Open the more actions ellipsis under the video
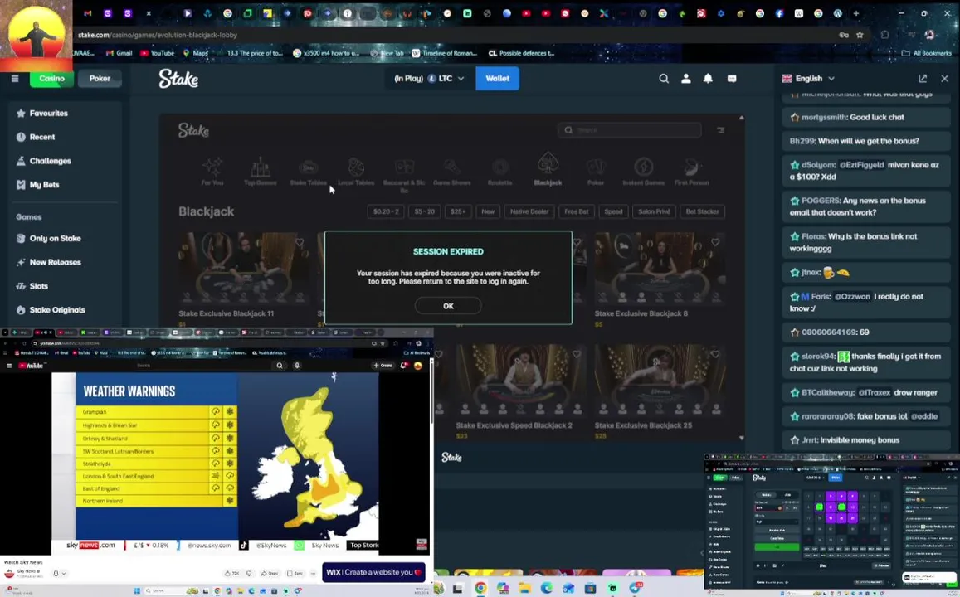 pos(313,573)
